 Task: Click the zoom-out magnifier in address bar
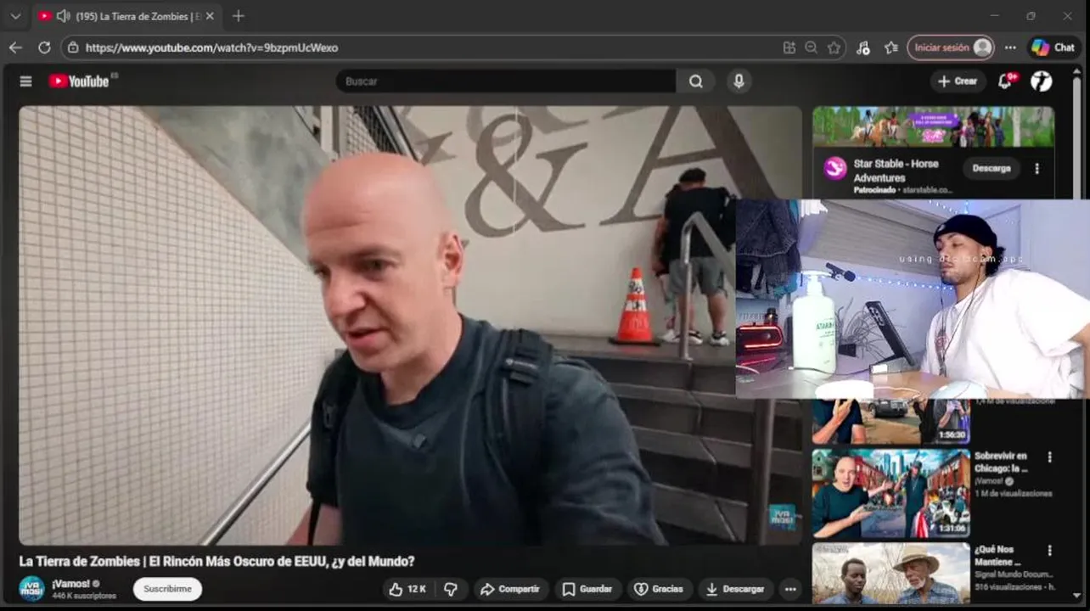point(812,48)
